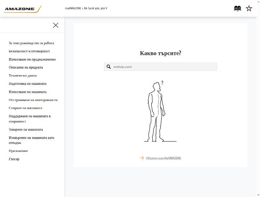The image size is (260, 197).
Task: Click the scrollbar down arrow
Action: click(x=258, y=195)
